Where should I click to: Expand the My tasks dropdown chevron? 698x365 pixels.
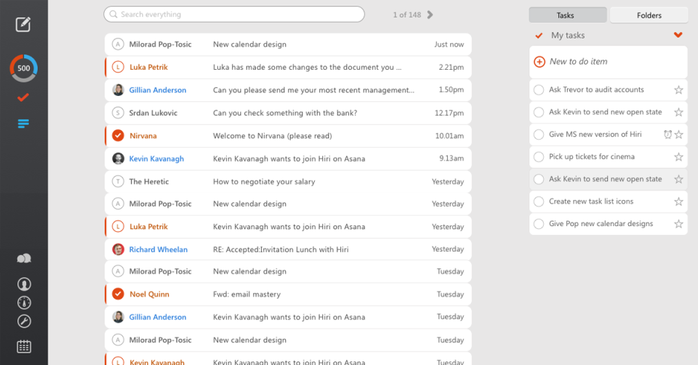678,35
